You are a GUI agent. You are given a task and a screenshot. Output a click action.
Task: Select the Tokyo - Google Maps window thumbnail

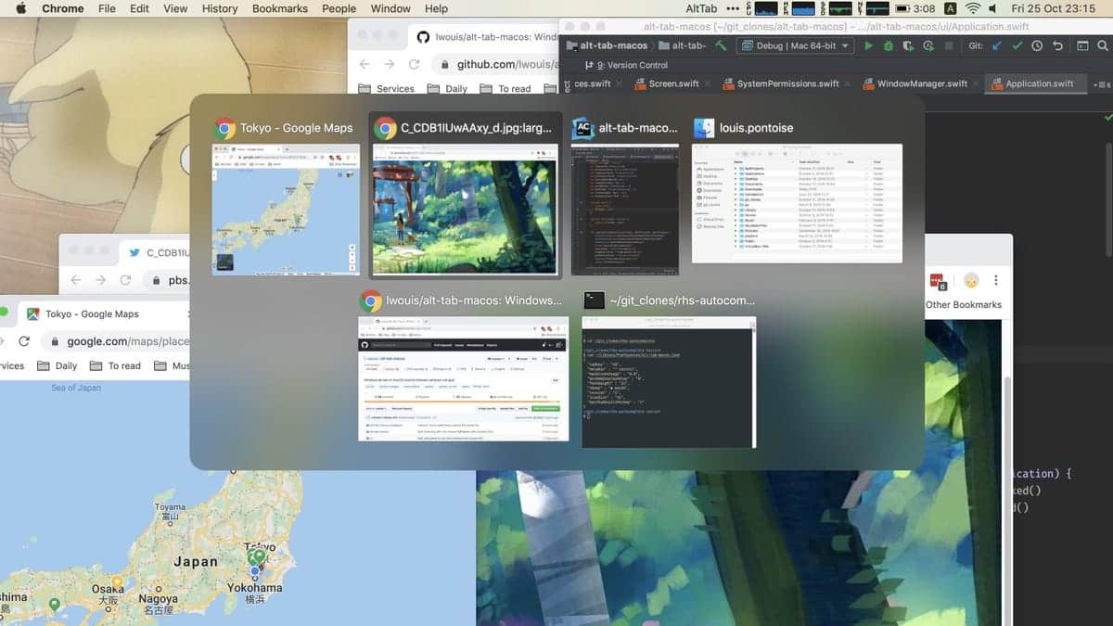[x=285, y=209]
